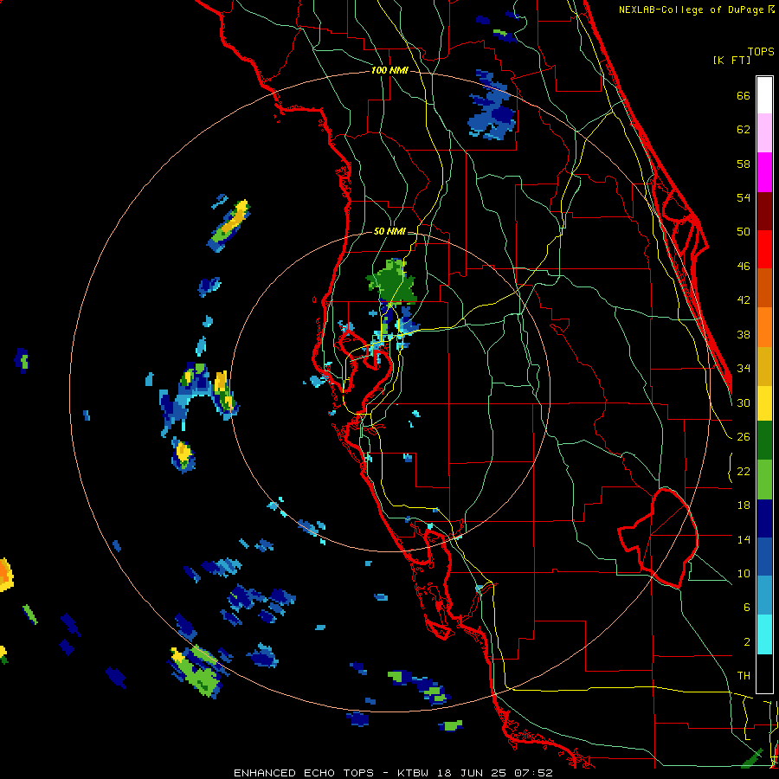779x779 pixels.
Task: Select the [K FT] units label
Action: [731, 61]
